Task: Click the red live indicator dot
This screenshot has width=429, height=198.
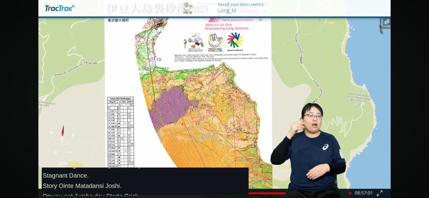Action: (350, 193)
